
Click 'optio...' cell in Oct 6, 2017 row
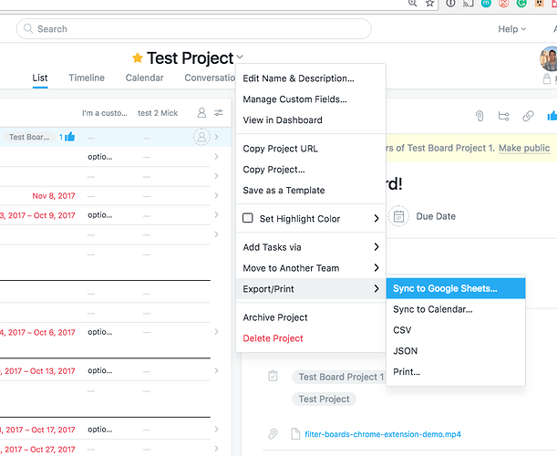99,332
